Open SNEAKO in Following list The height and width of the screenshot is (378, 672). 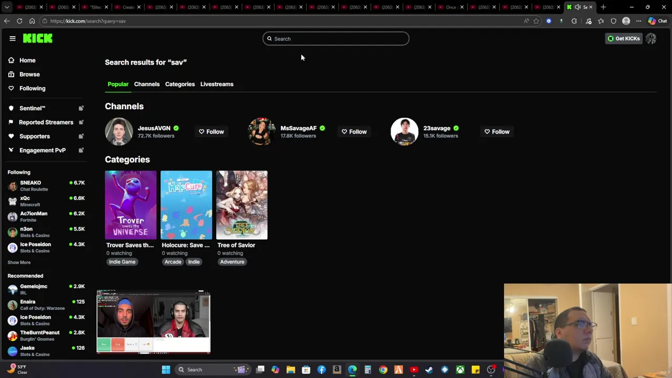(46, 186)
